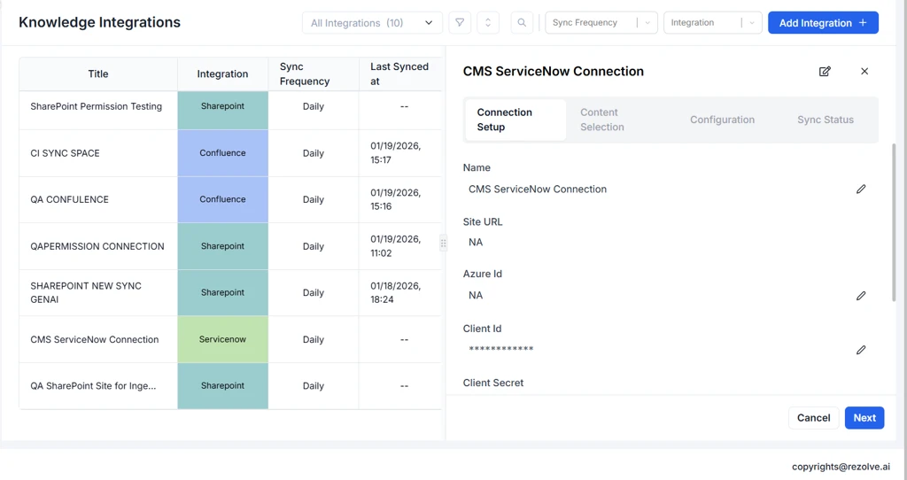907x480 pixels.
Task: Click pencil icon next to Azure Id
Action: [x=861, y=296]
